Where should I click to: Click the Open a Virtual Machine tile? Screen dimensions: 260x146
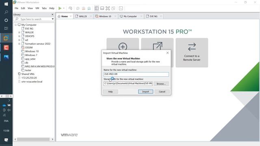157,44
